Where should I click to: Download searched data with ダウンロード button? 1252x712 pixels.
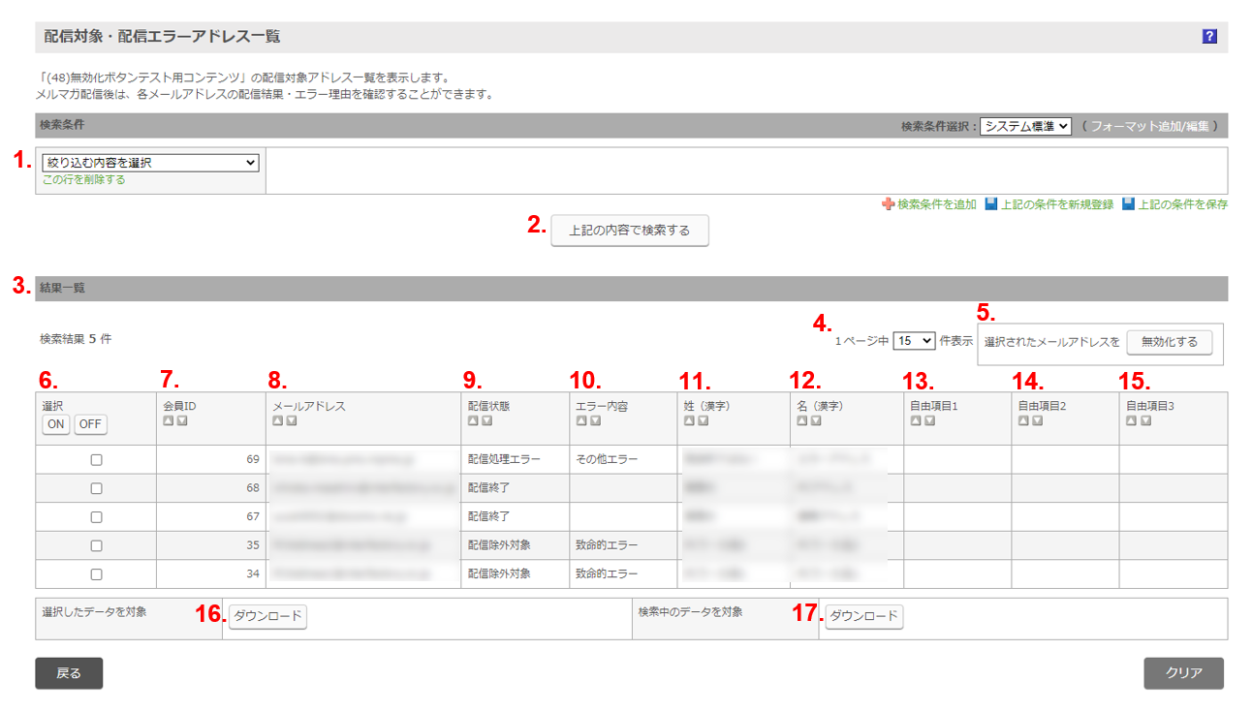tap(864, 616)
